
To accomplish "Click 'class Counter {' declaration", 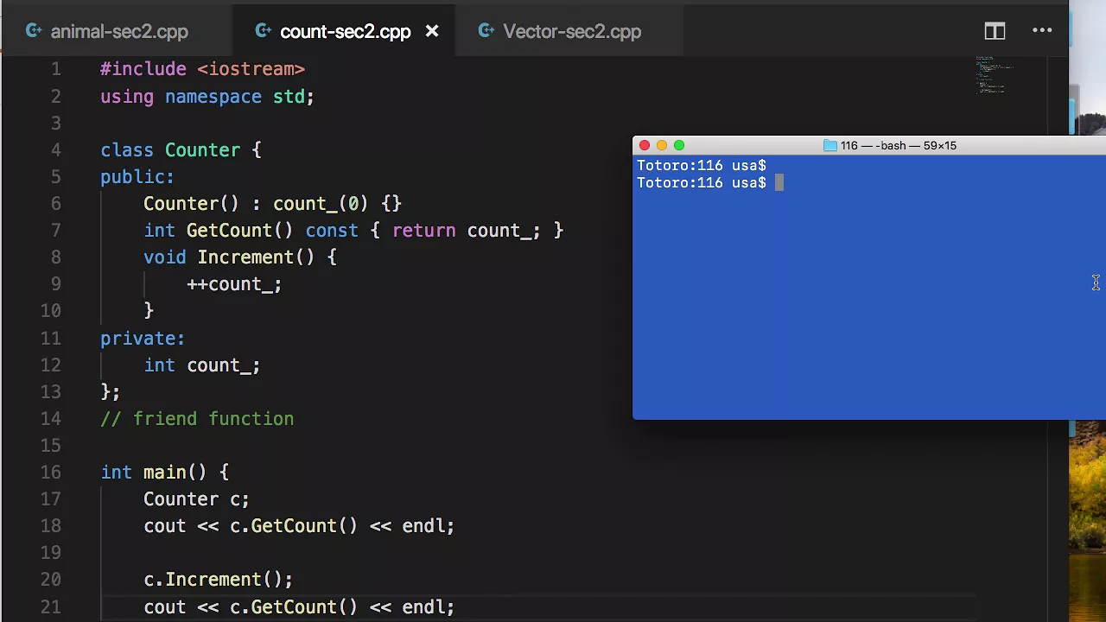I will click(x=181, y=150).
